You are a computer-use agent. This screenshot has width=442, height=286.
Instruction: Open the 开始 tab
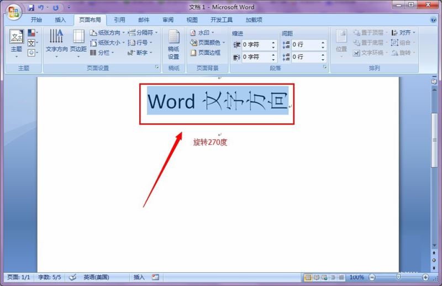click(x=36, y=20)
